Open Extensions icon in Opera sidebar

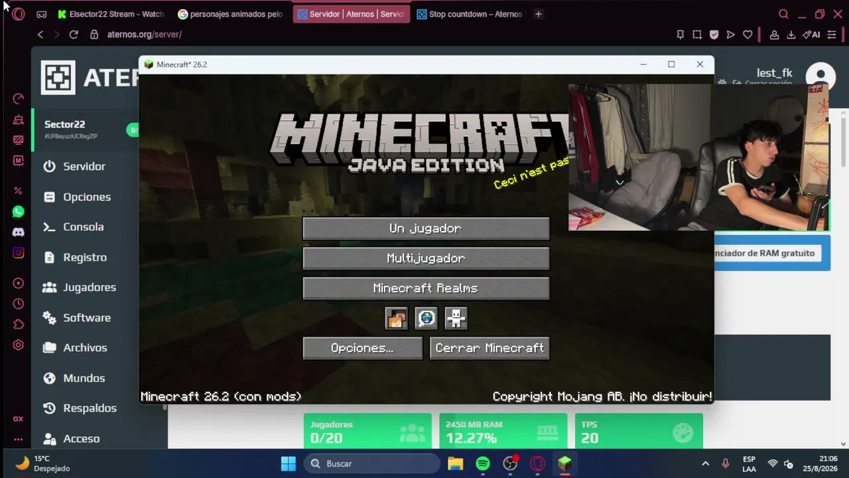click(x=19, y=325)
